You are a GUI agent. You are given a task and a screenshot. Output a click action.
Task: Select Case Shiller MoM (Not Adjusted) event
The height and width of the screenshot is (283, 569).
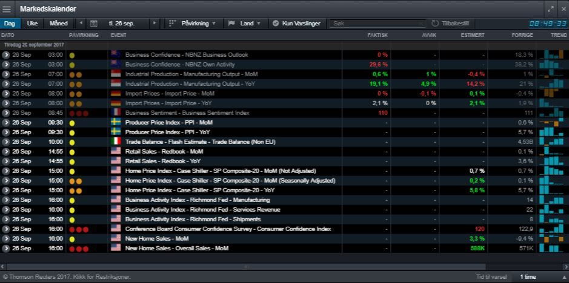(x=221, y=171)
